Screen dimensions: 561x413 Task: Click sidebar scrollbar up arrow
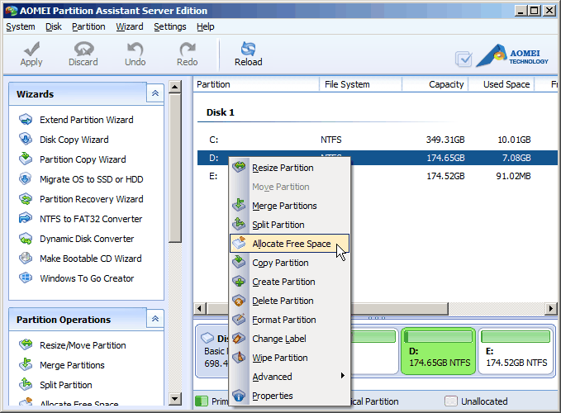174,87
